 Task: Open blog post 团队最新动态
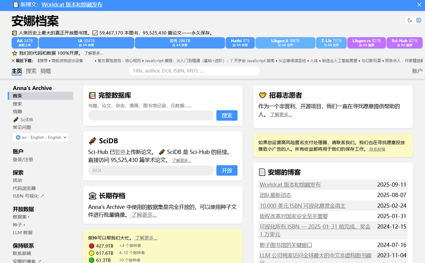276,195
